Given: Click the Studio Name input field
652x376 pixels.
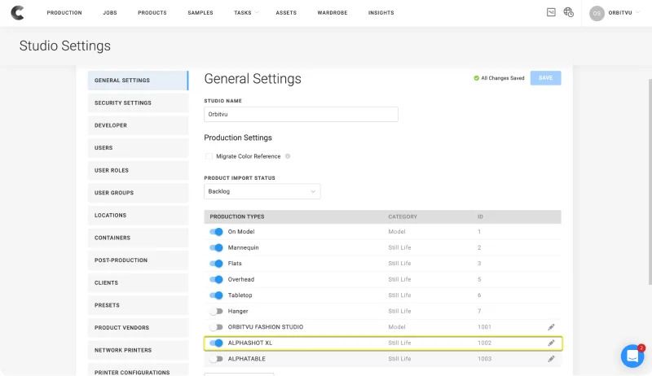Looking at the screenshot, I should point(301,115).
